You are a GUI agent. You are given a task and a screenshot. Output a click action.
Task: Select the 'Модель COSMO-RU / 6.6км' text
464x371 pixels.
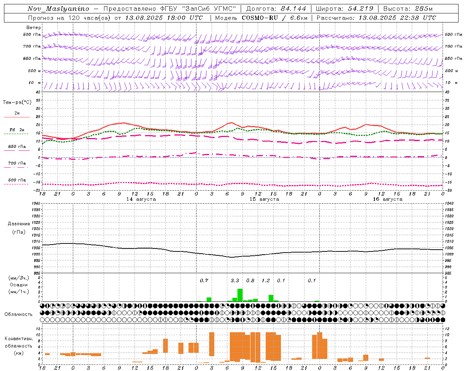pyautogui.click(x=261, y=18)
